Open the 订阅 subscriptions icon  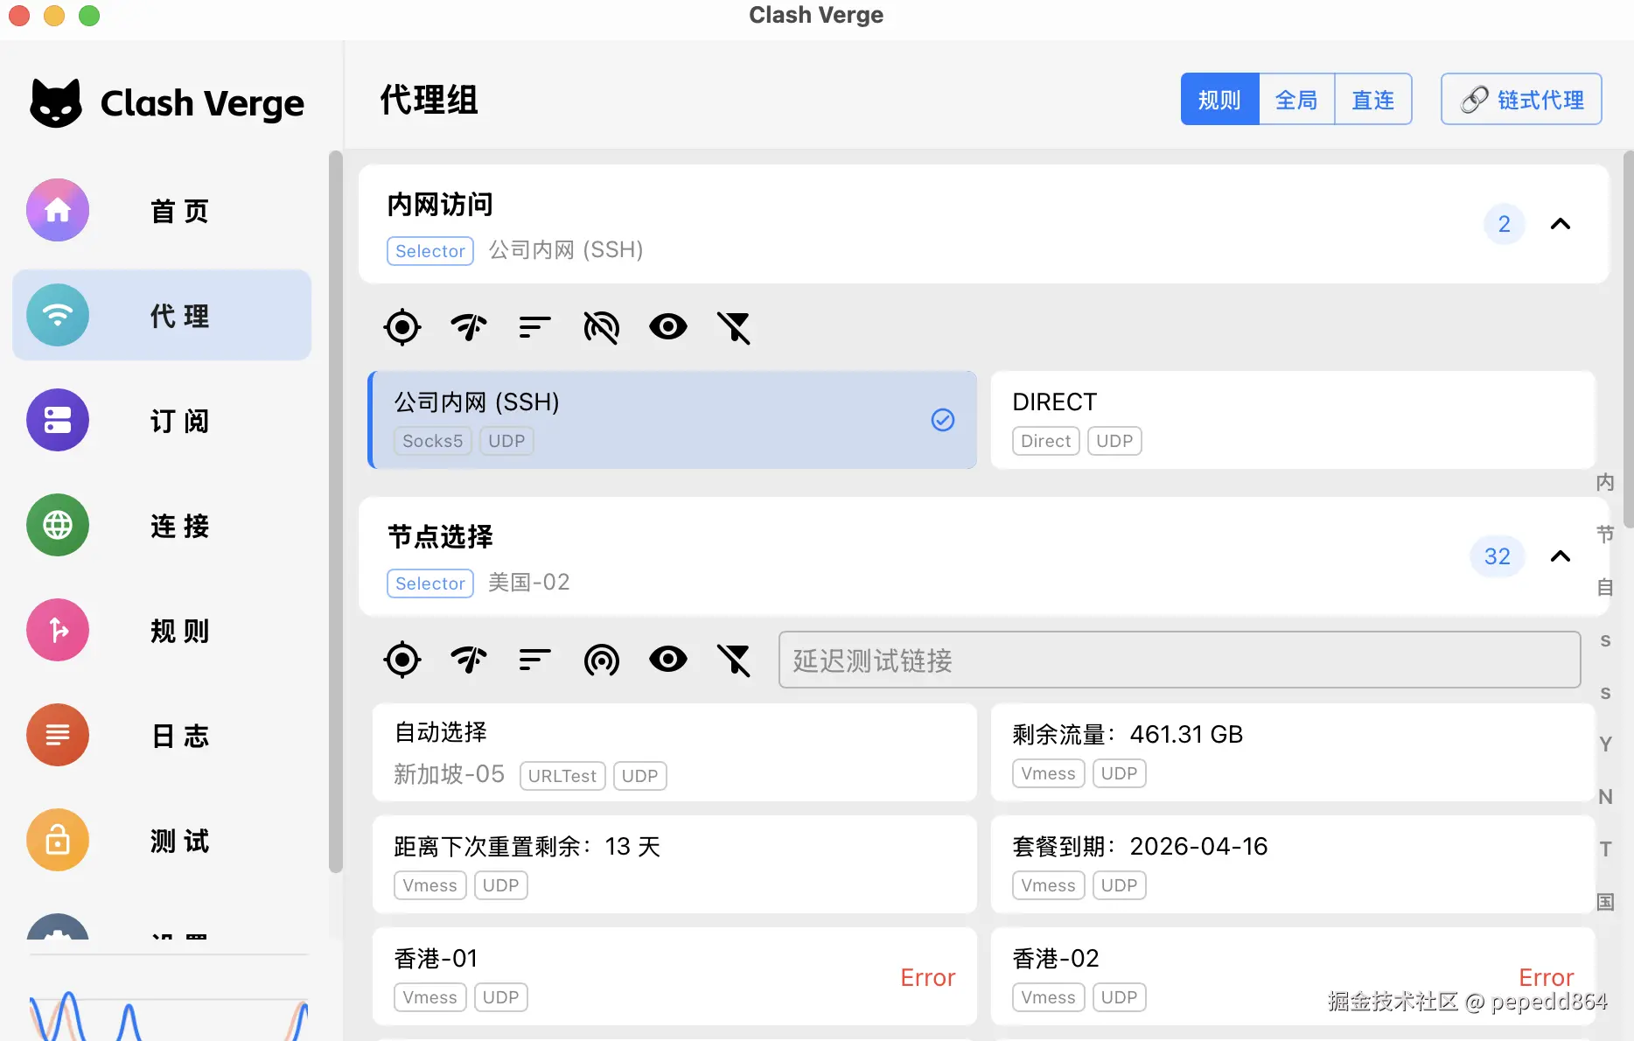tap(58, 420)
